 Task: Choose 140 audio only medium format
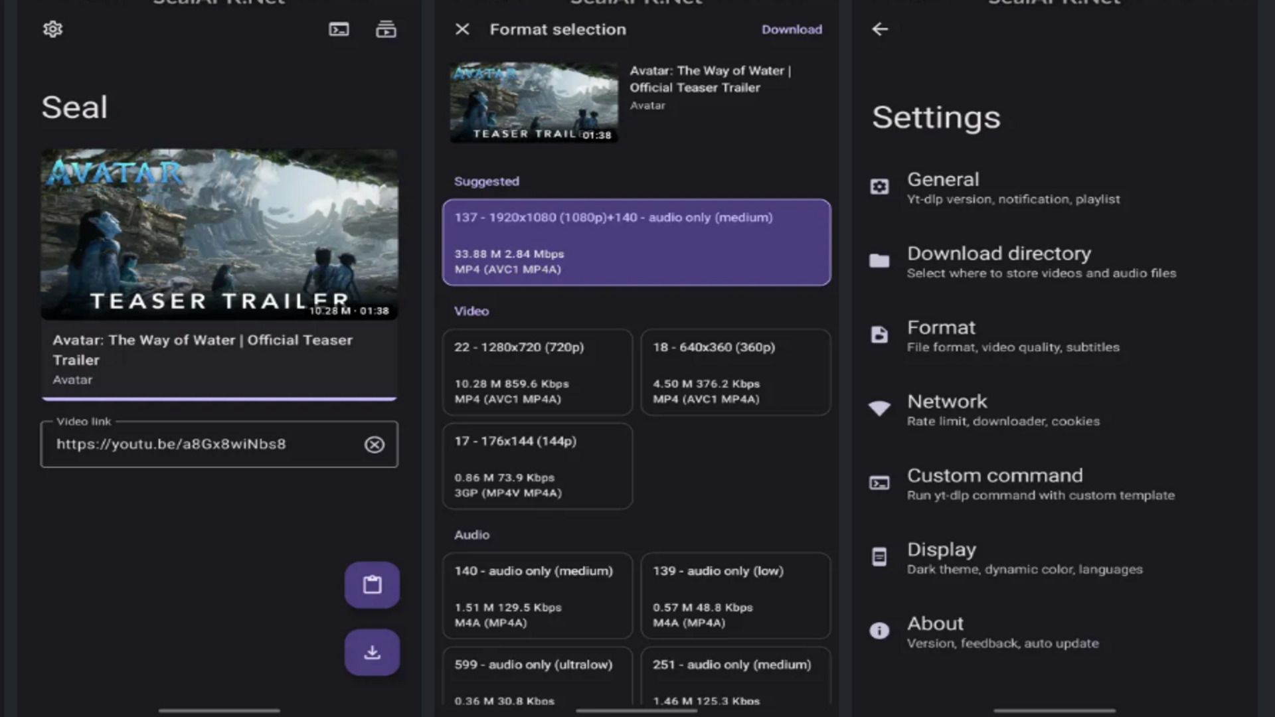coord(537,596)
